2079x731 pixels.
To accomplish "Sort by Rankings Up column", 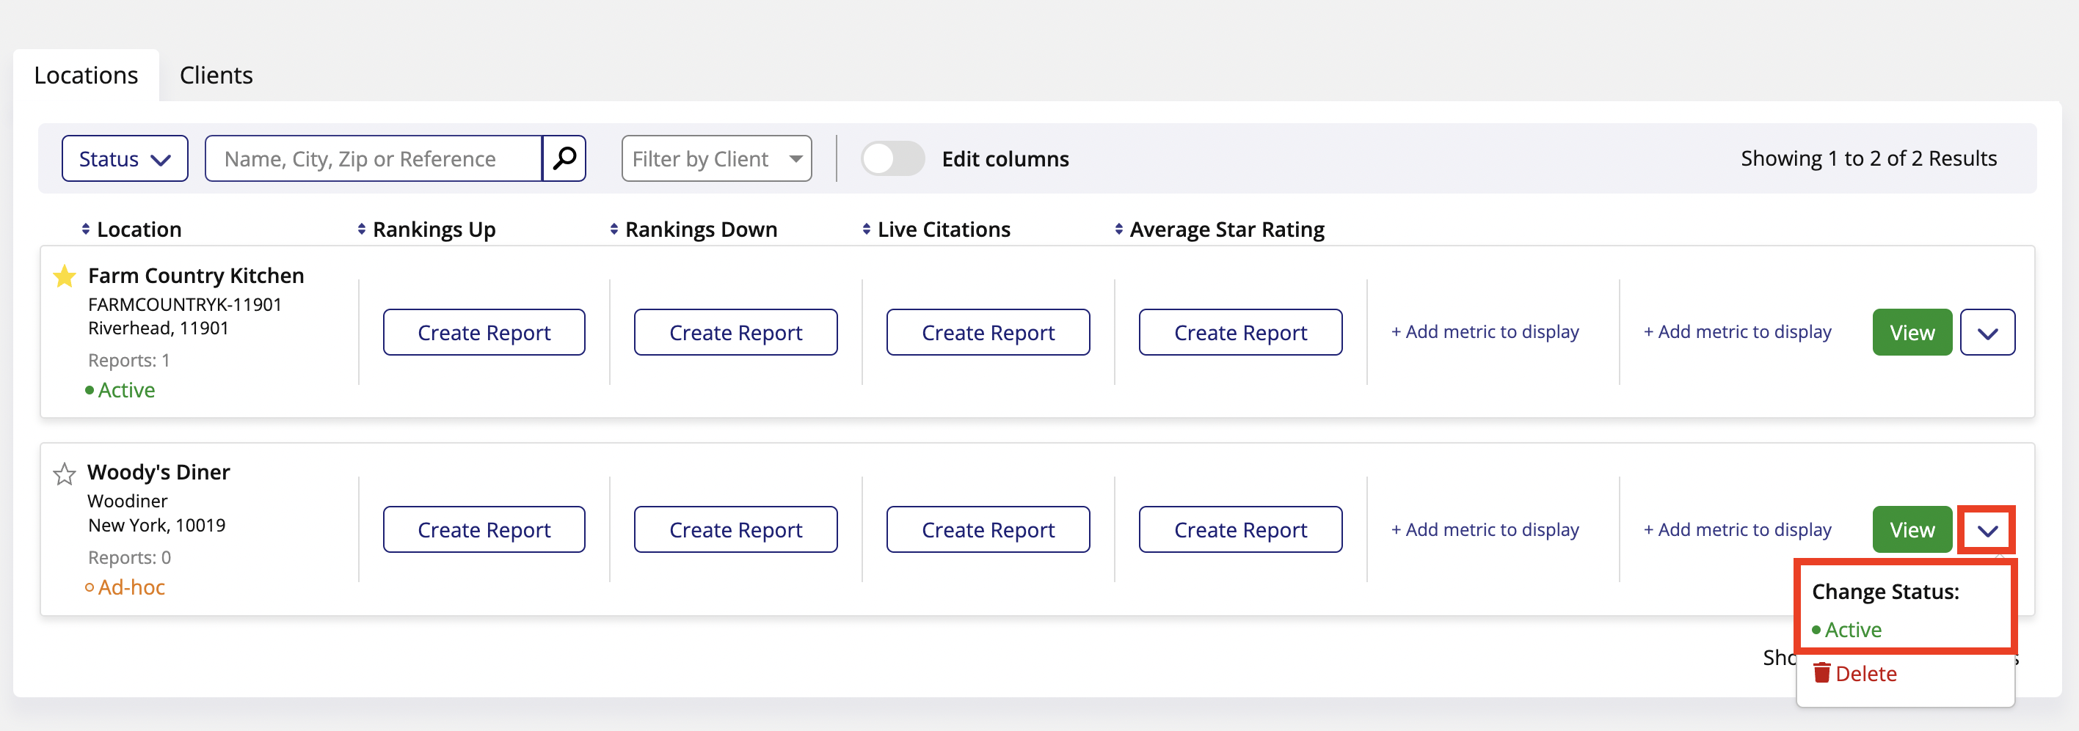I will point(362,229).
